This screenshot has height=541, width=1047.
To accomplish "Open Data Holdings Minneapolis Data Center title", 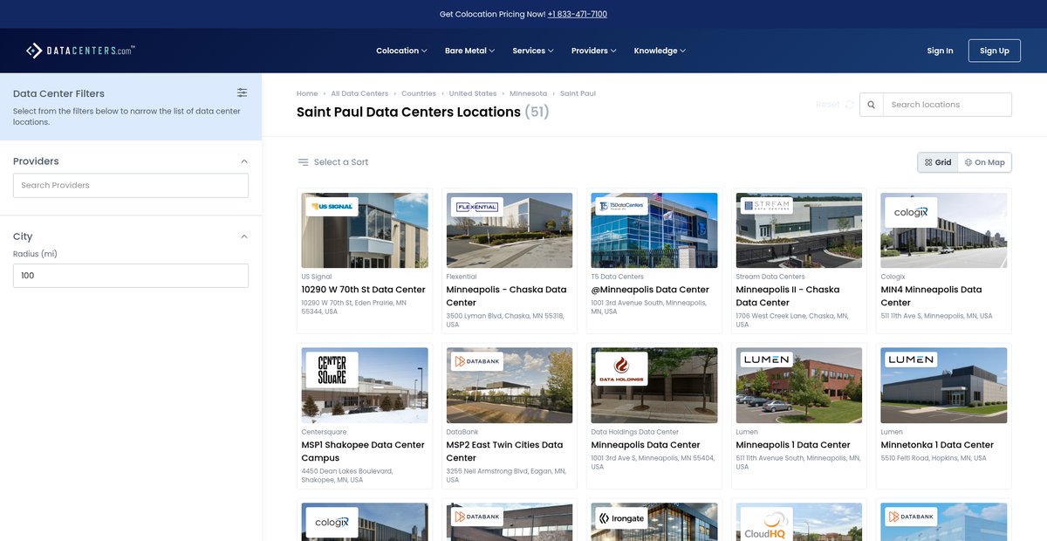I will point(646,445).
